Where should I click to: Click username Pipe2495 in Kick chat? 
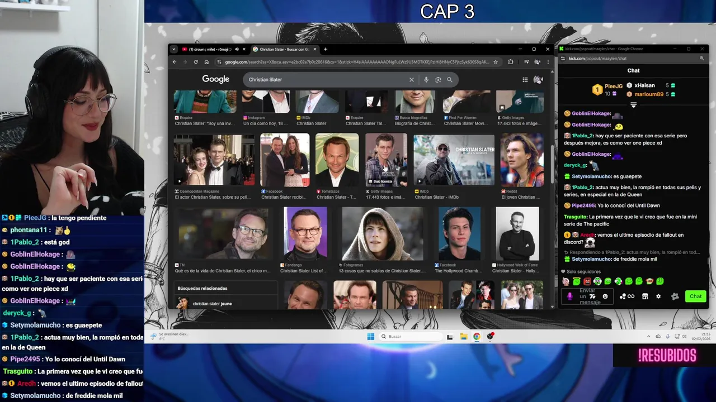(x=584, y=205)
